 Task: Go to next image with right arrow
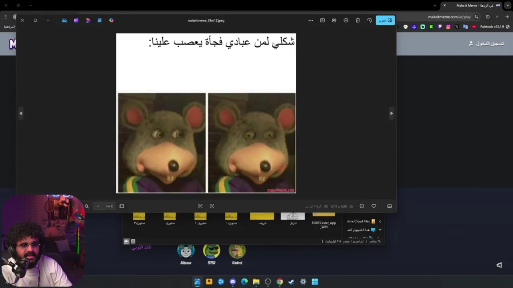(x=392, y=113)
